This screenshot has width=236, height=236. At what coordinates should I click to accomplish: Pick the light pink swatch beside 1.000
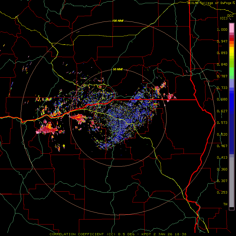(x=232, y=28)
